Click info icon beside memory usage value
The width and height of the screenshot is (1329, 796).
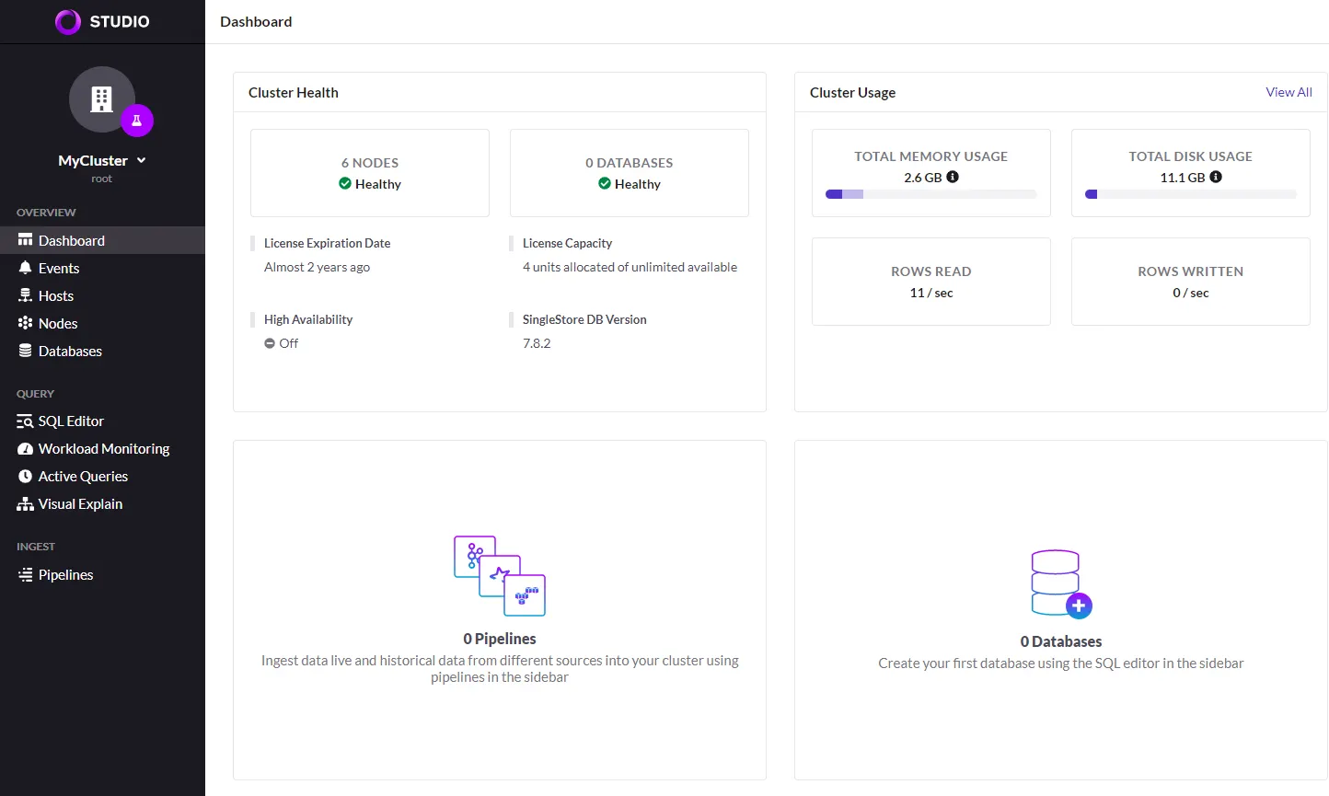coord(953,177)
